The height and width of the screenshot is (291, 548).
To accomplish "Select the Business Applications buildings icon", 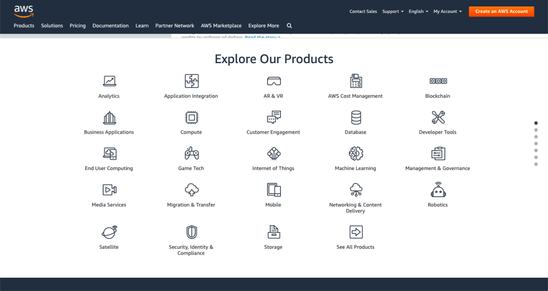I will pyautogui.click(x=109, y=117).
